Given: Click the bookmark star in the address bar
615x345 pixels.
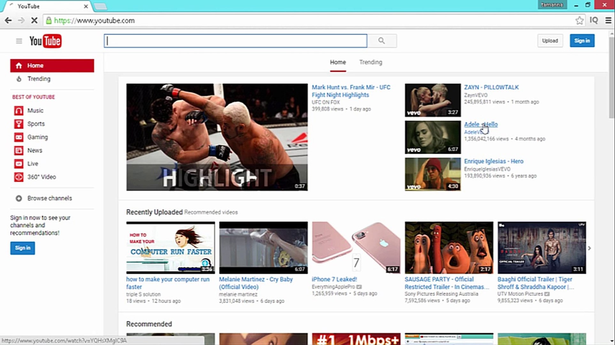Looking at the screenshot, I should pos(579,20).
